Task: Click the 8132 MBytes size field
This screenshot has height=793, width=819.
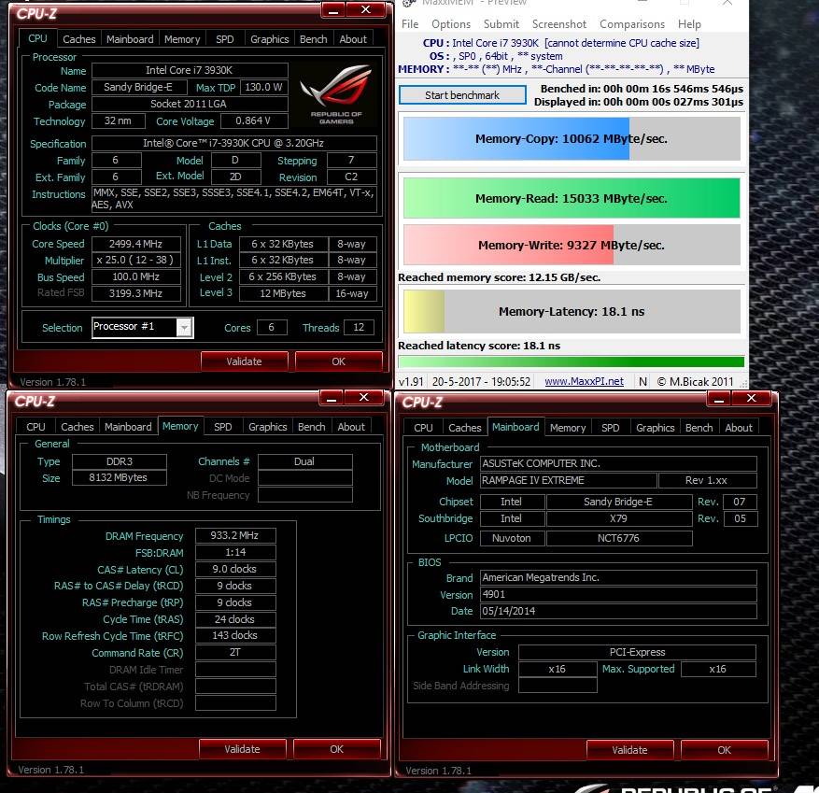Action: coord(119,478)
